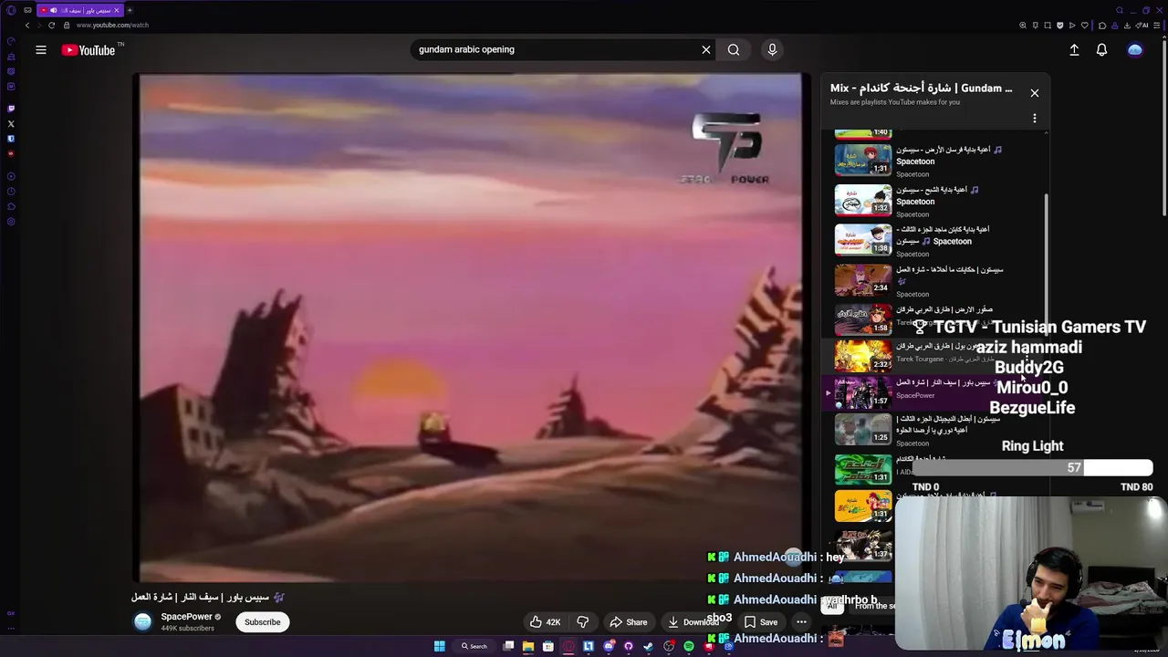Click the Mix playlist panel scrollbar
The height and width of the screenshot is (657, 1168).
pos(1047,265)
